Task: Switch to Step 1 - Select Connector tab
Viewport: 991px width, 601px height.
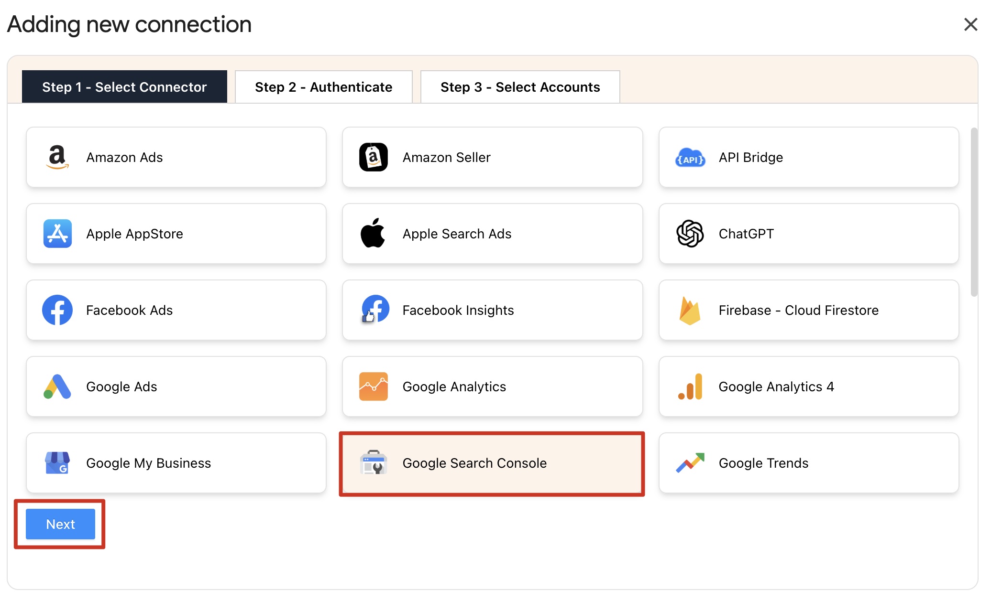Action: [x=124, y=86]
